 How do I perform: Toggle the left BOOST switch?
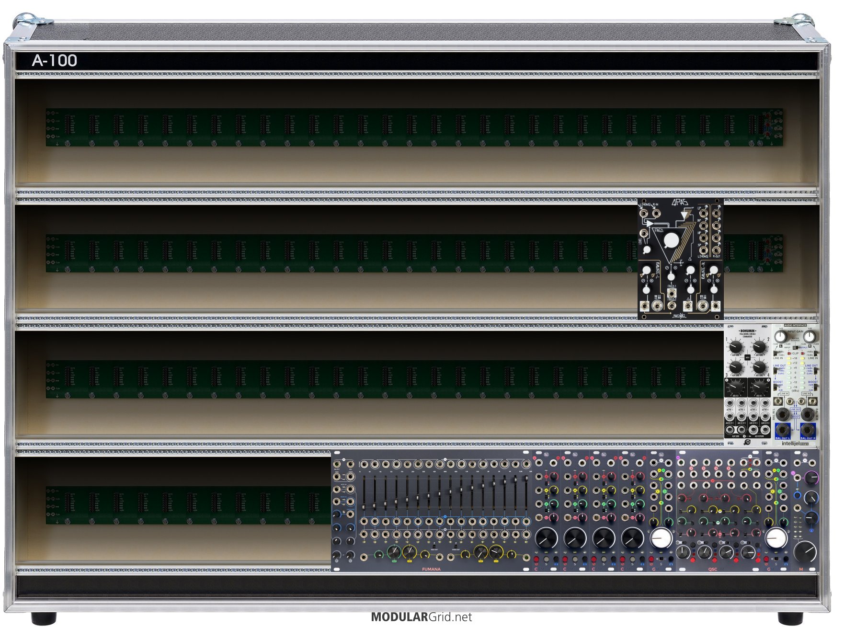(776, 386)
